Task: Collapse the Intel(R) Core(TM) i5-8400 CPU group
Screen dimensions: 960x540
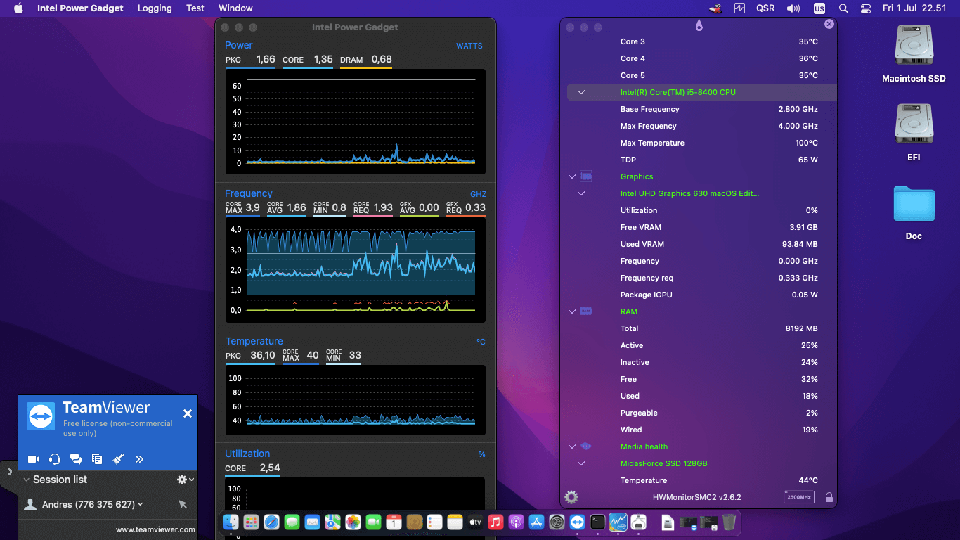Action: pyautogui.click(x=581, y=92)
